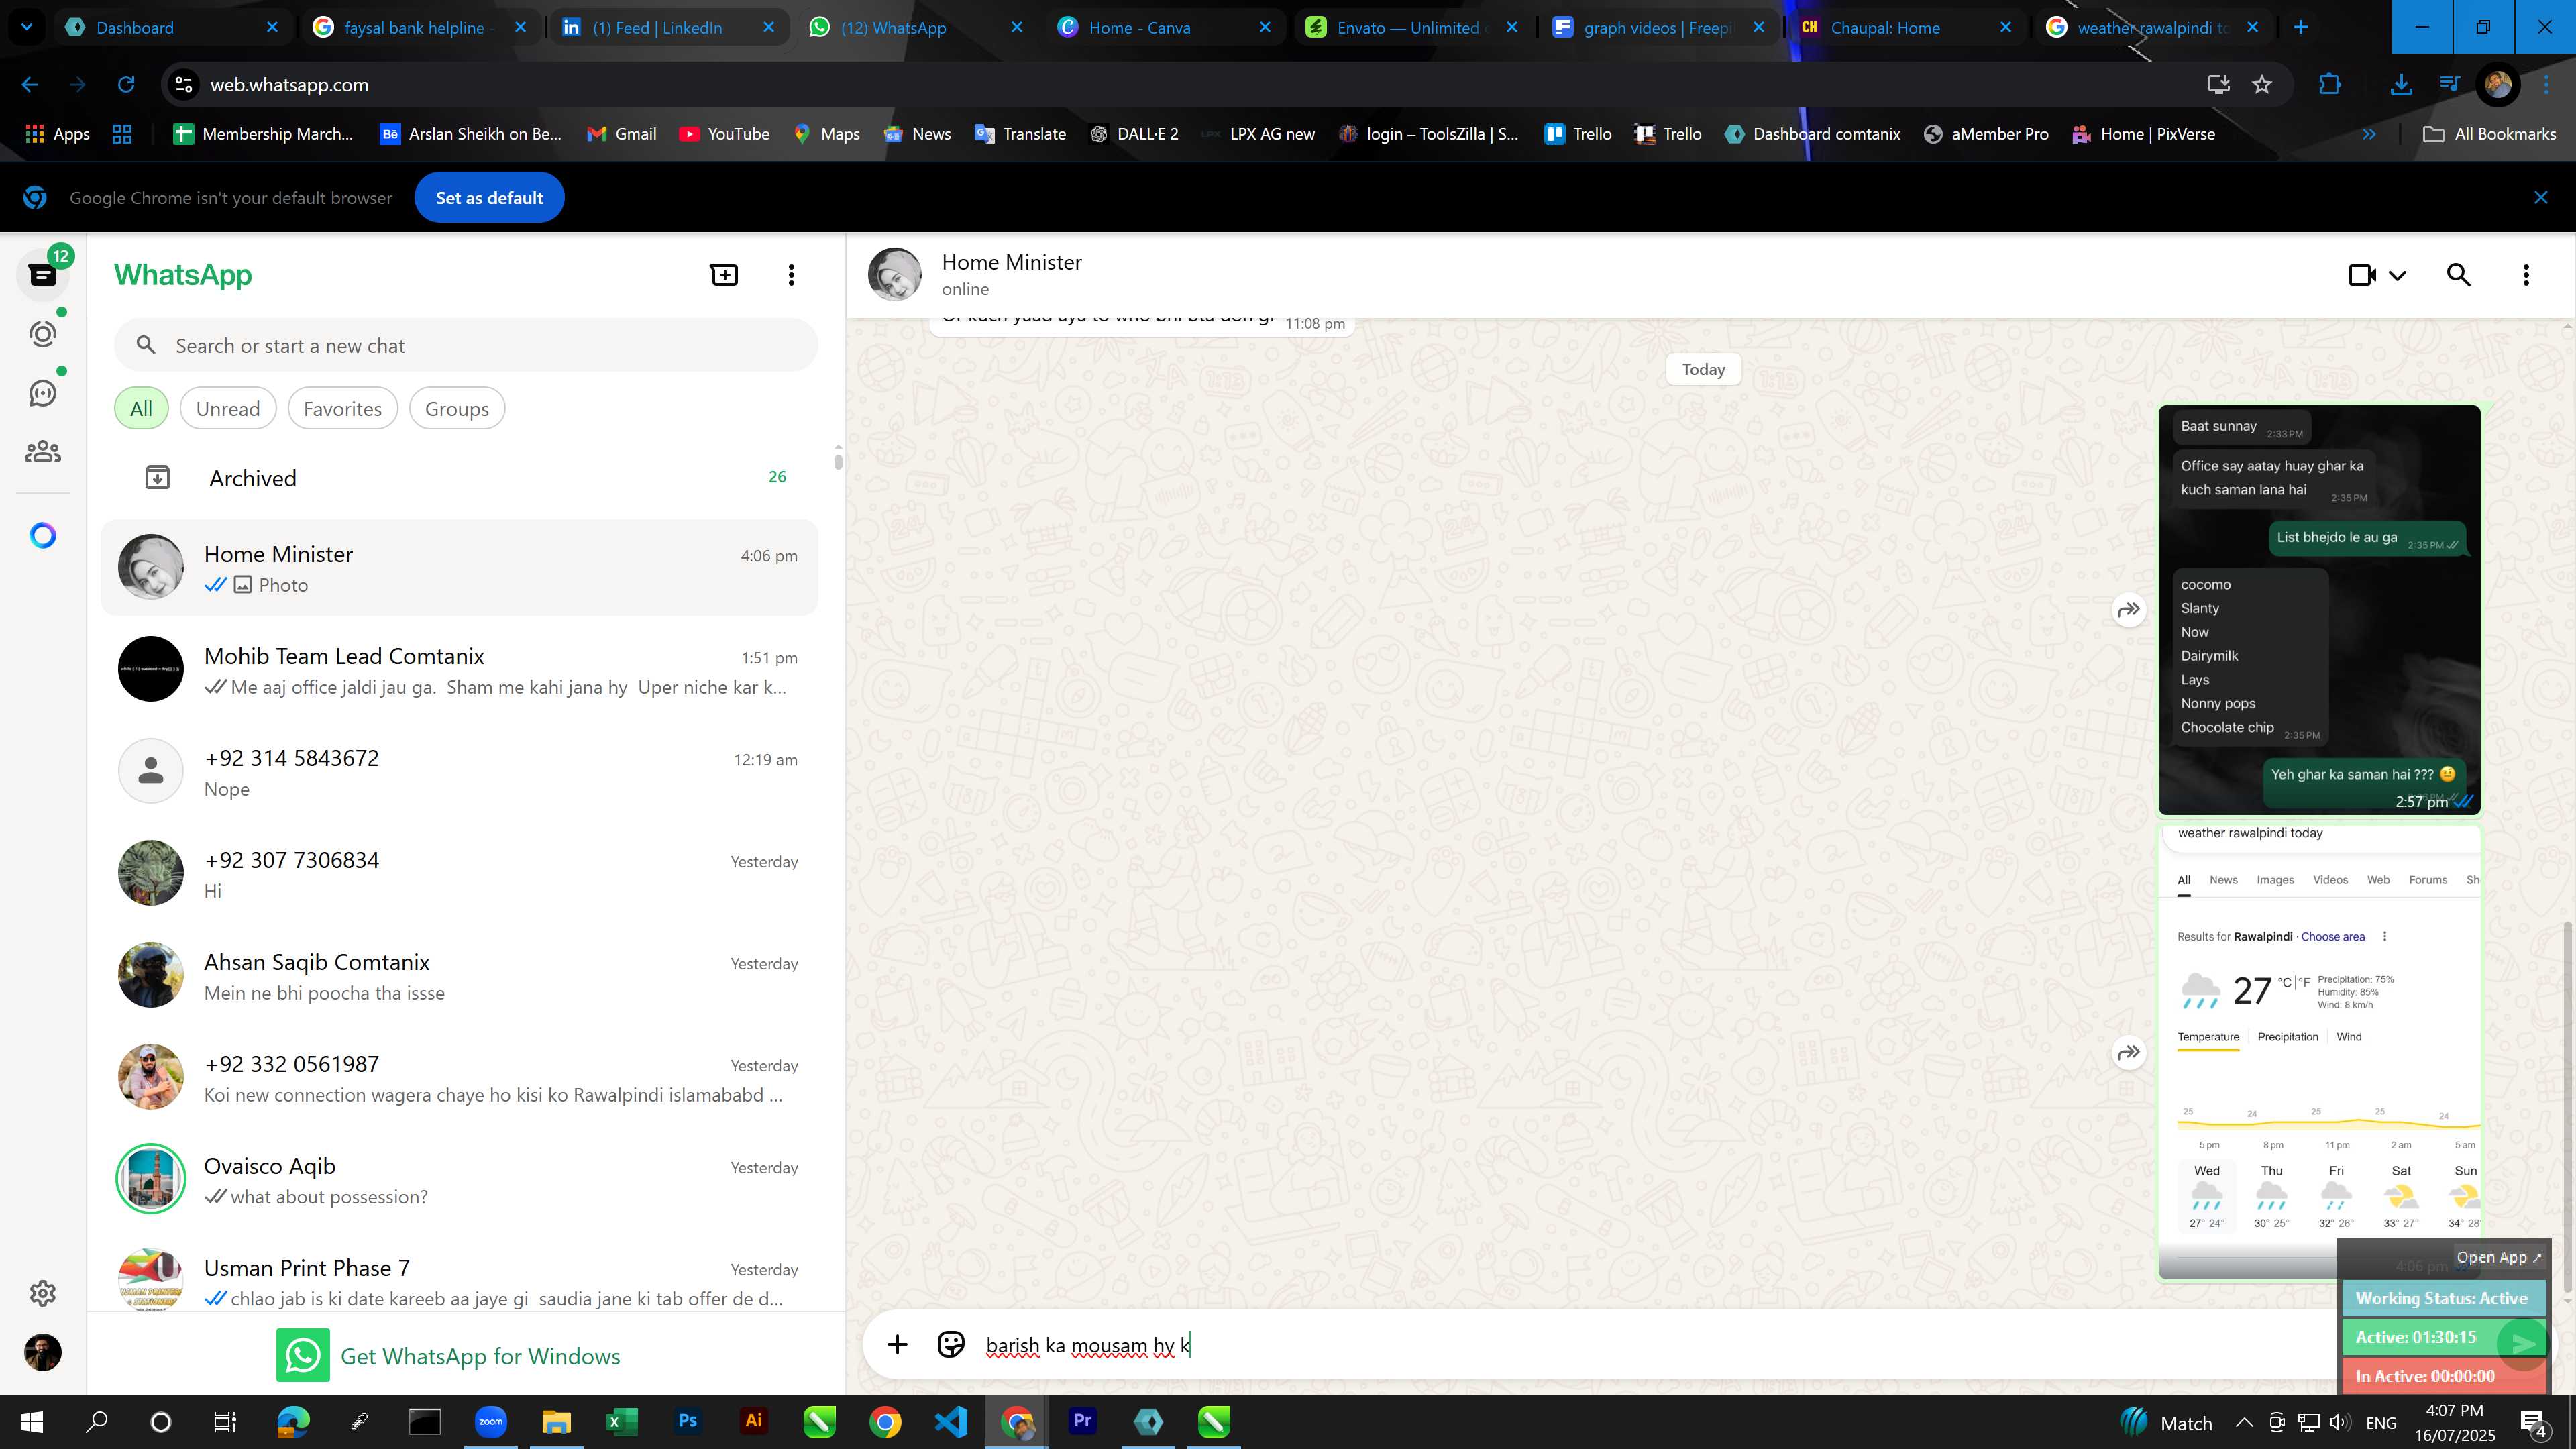Expand the video call options dropdown arrow

point(2397,276)
